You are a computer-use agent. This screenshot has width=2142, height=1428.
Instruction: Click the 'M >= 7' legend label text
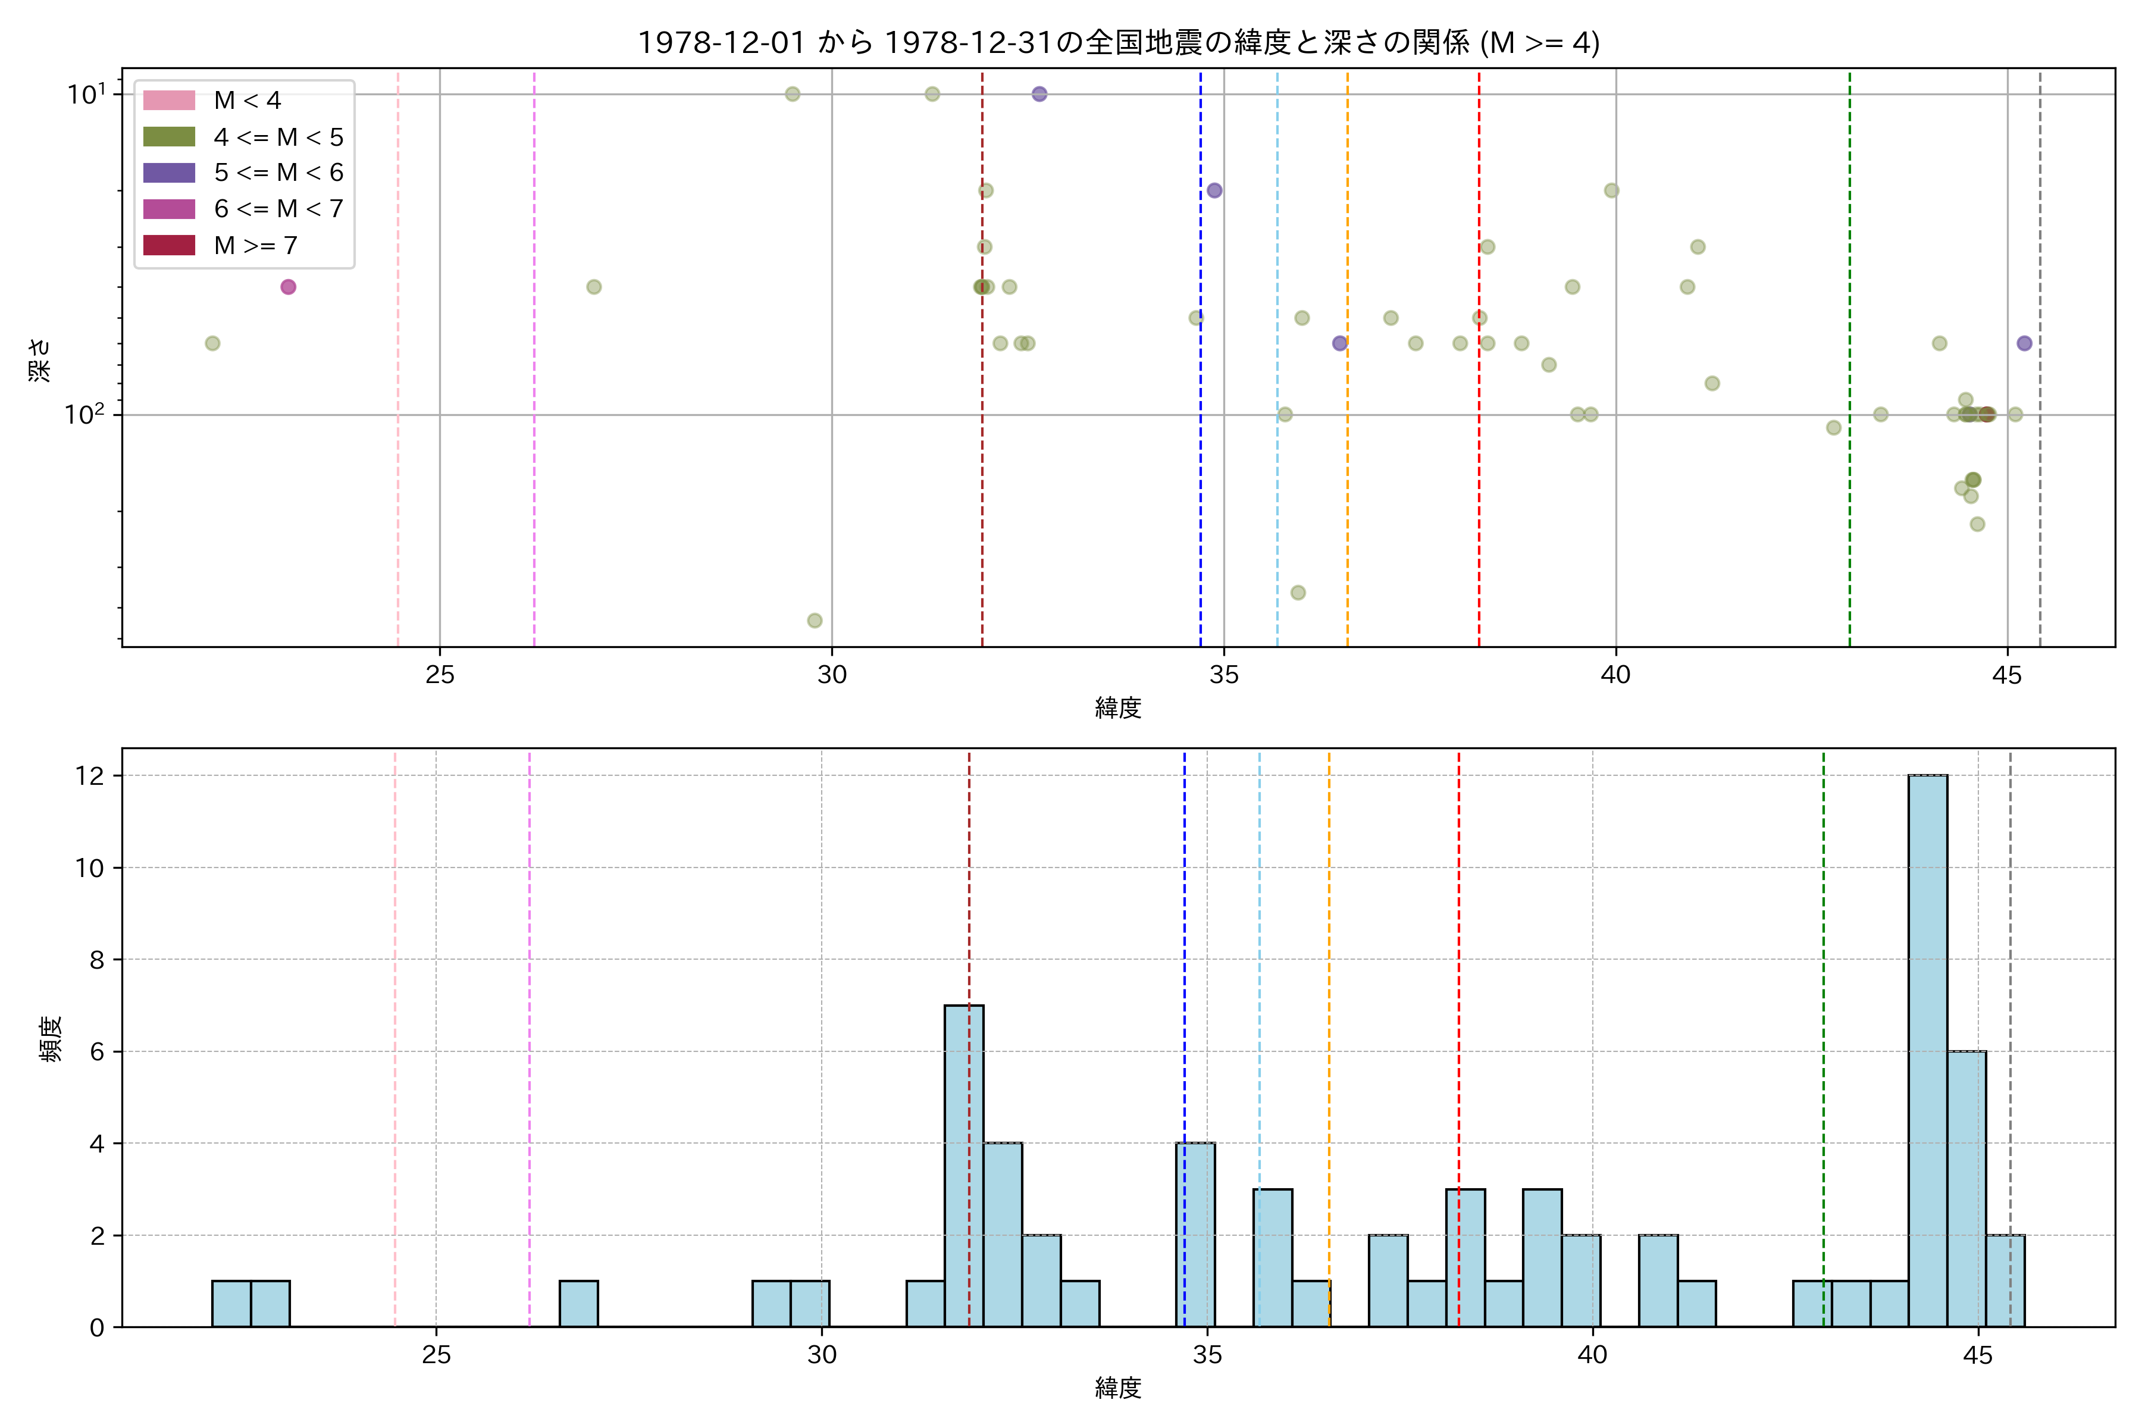click(x=255, y=245)
